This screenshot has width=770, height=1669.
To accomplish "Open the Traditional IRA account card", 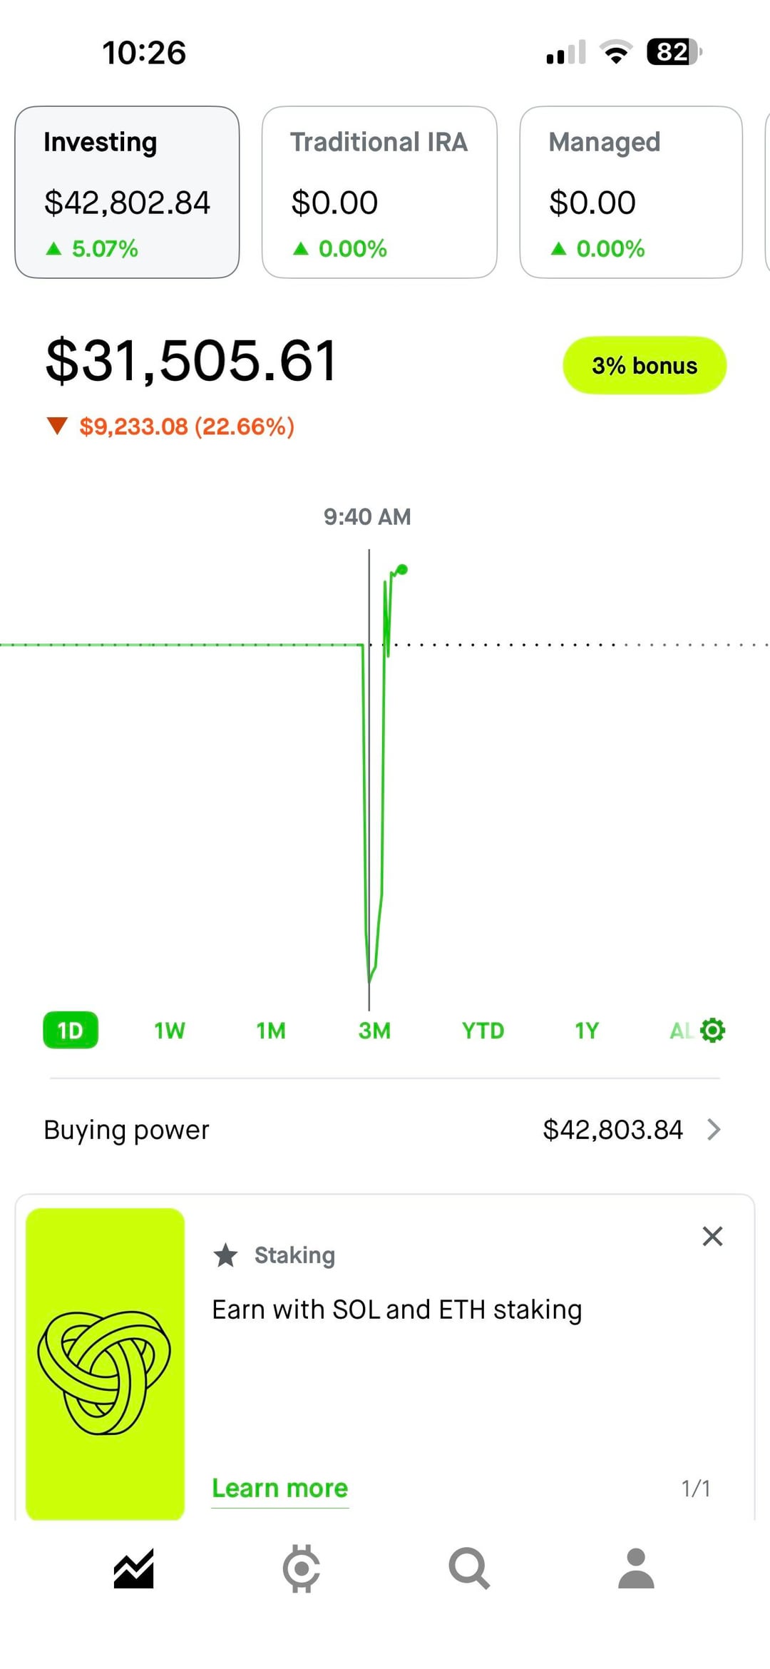I will coord(379,192).
